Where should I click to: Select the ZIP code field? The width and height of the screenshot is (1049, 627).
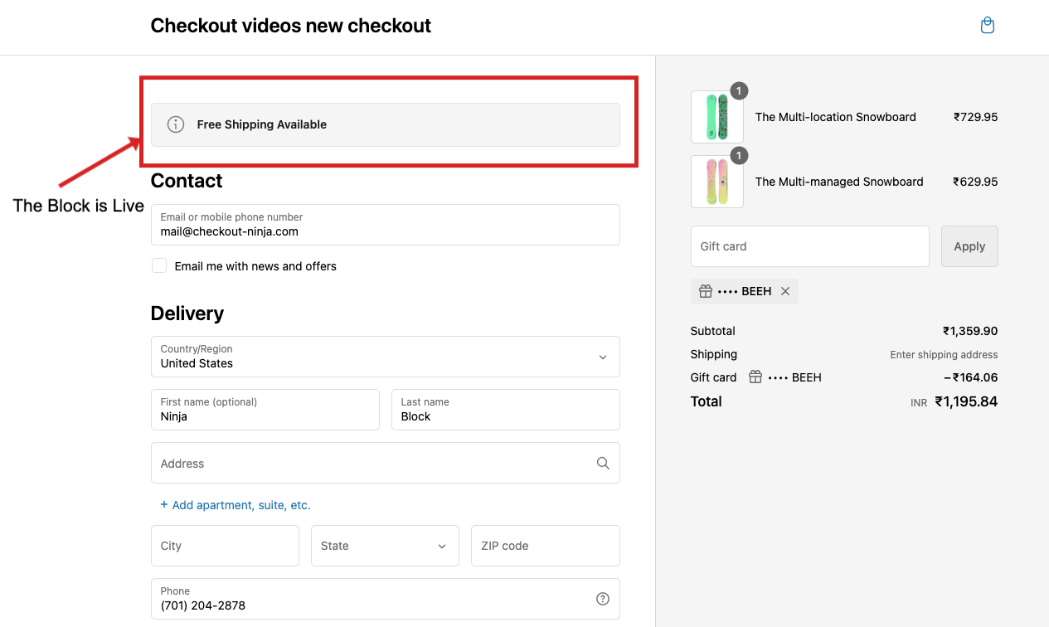(x=545, y=546)
